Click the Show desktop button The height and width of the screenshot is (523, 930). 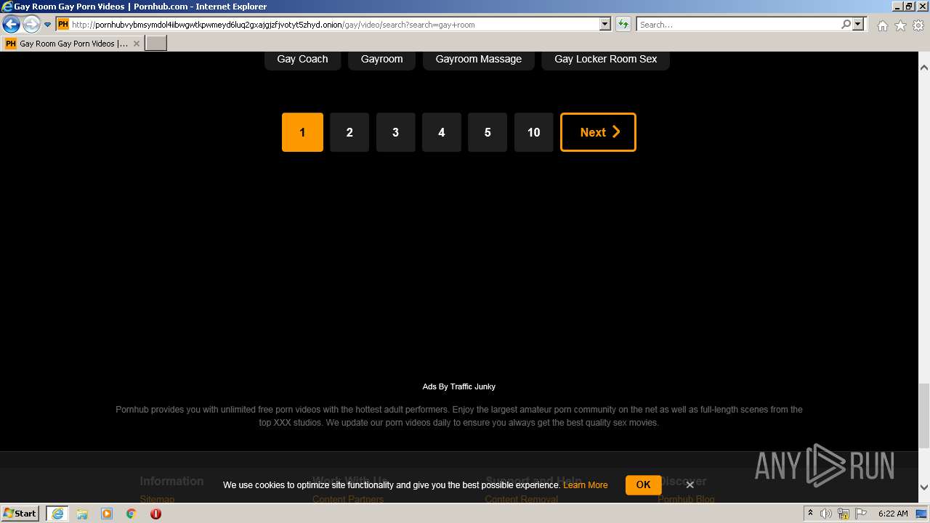923,514
